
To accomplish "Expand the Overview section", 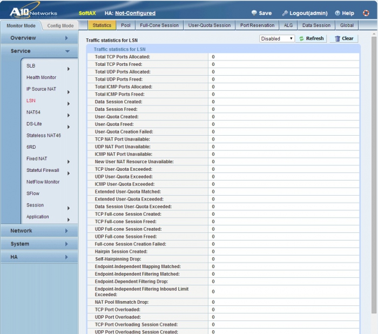I will pyautogui.click(x=39, y=38).
